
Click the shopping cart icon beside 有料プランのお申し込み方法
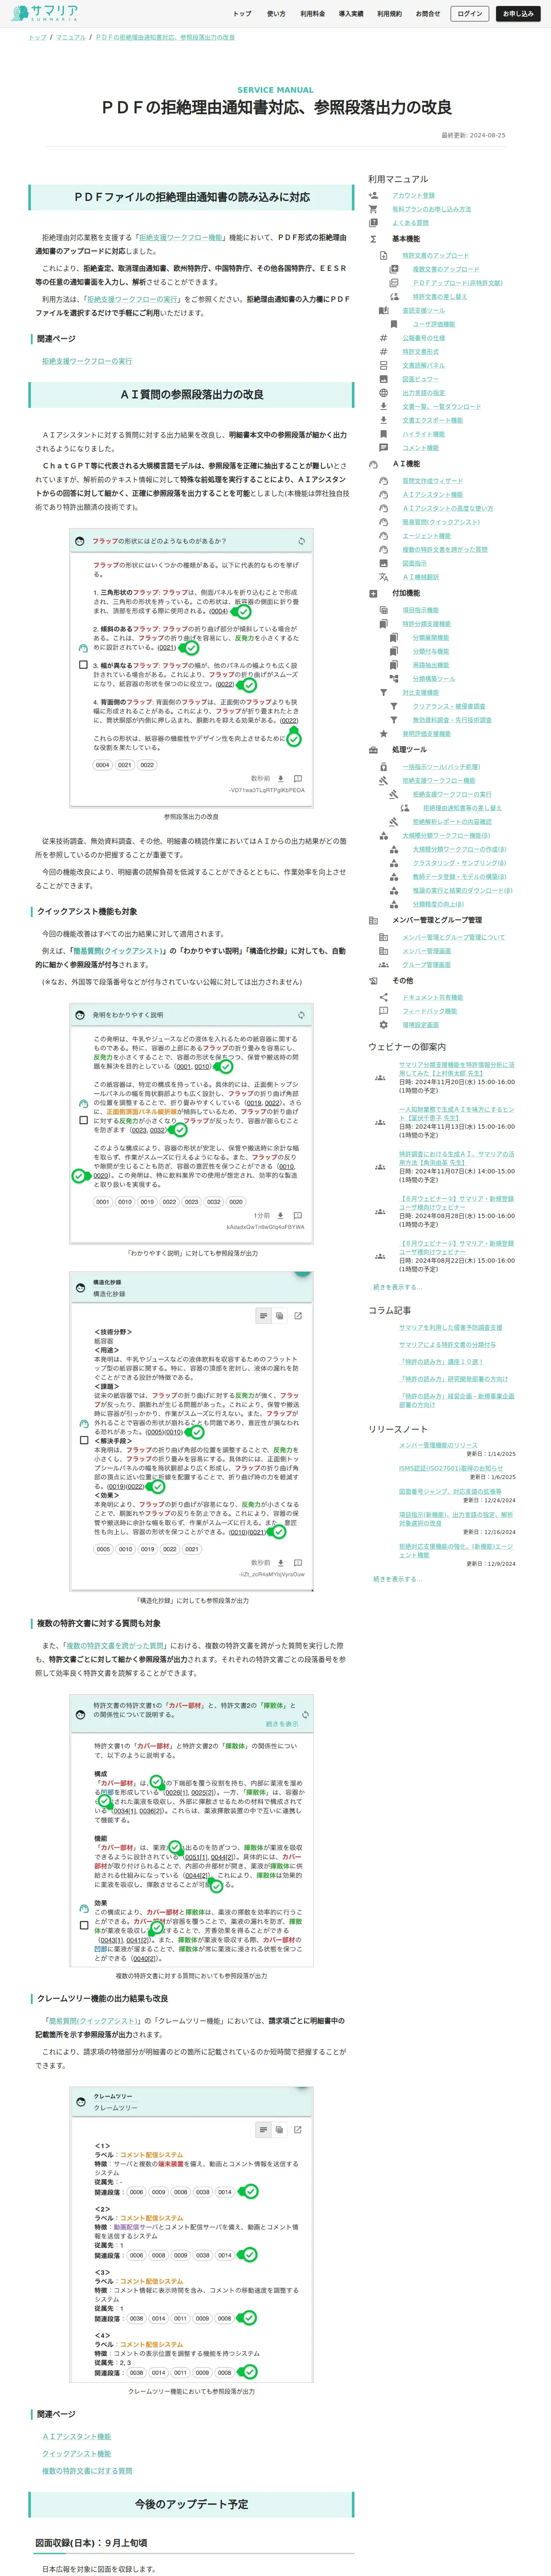click(x=373, y=209)
